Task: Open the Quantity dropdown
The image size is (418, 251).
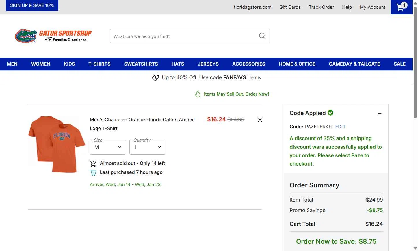Action: click(x=147, y=147)
